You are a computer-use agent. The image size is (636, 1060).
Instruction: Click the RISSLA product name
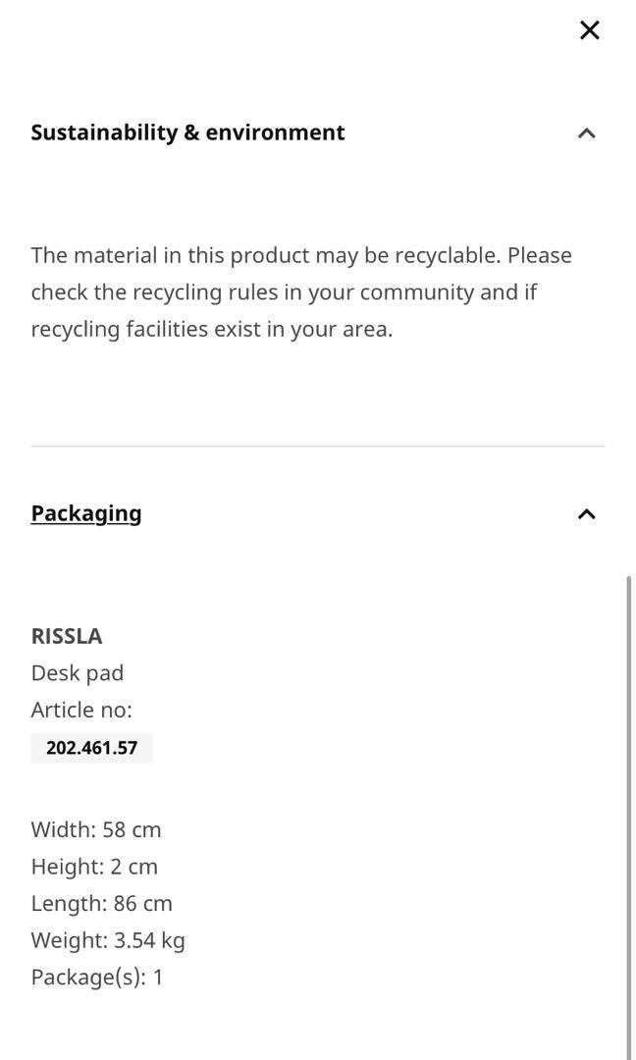[67, 636]
